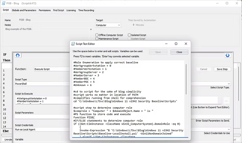Go to the next step with the blue forward arrow
242x143 pixels.
[228, 55]
